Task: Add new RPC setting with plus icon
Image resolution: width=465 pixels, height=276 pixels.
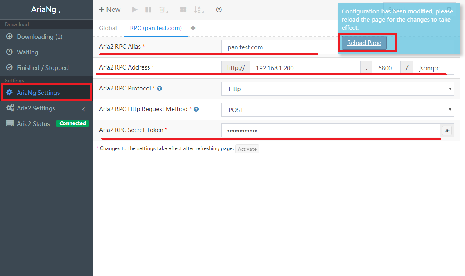Action: pyautogui.click(x=193, y=28)
